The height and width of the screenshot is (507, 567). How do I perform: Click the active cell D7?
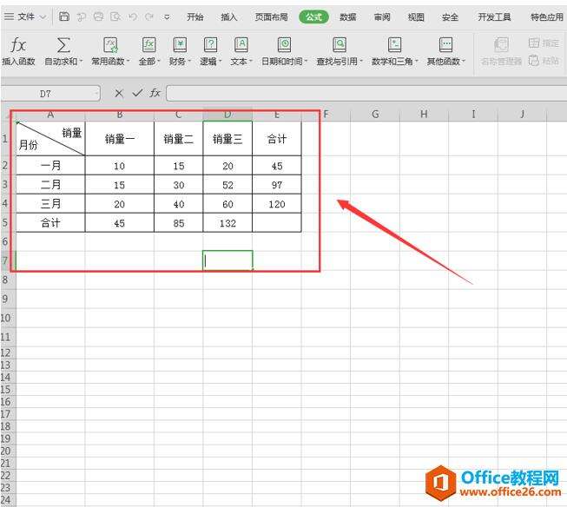pos(227,260)
